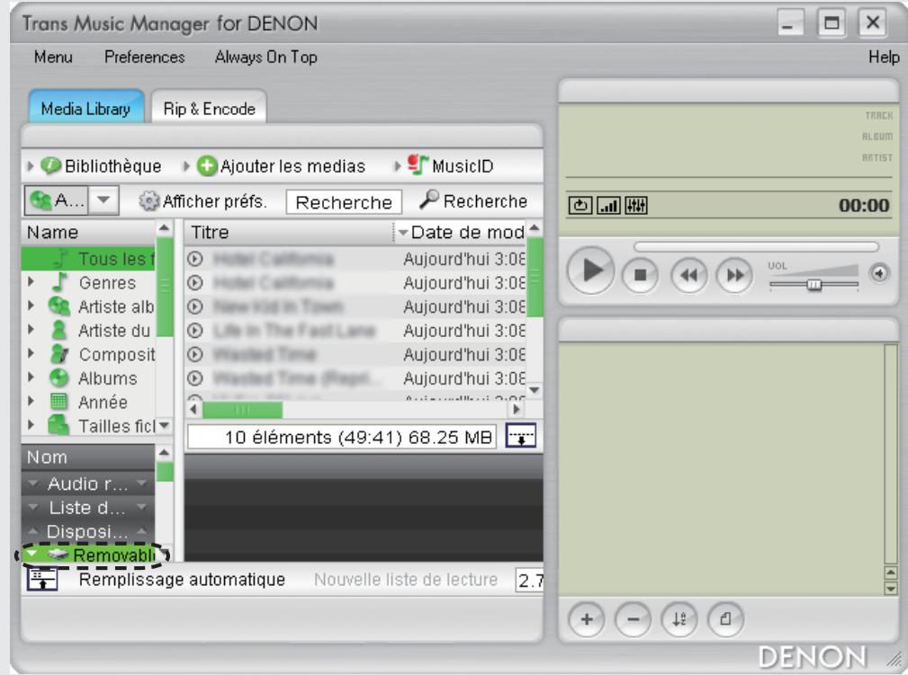Viewport: 908px width, 675px height.
Task: Open the Menu menu
Action: click(x=53, y=57)
